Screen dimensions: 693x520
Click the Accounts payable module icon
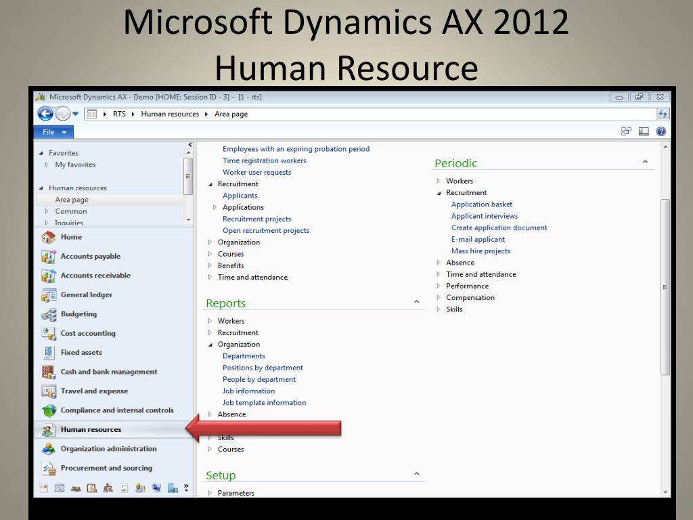click(48, 257)
